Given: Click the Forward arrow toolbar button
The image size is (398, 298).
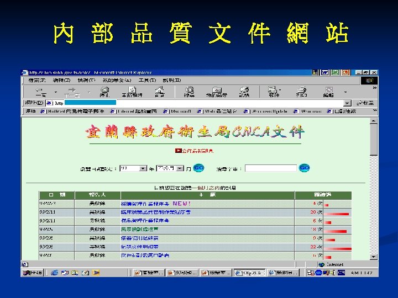Looking at the screenshot, I should coord(72,92).
